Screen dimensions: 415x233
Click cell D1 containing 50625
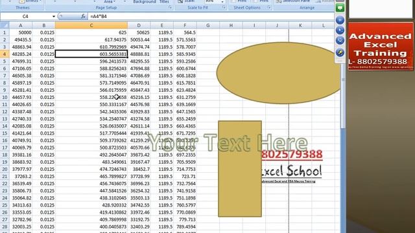coord(139,33)
